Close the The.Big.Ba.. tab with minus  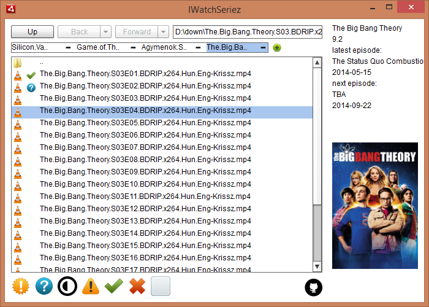coord(263,48)
